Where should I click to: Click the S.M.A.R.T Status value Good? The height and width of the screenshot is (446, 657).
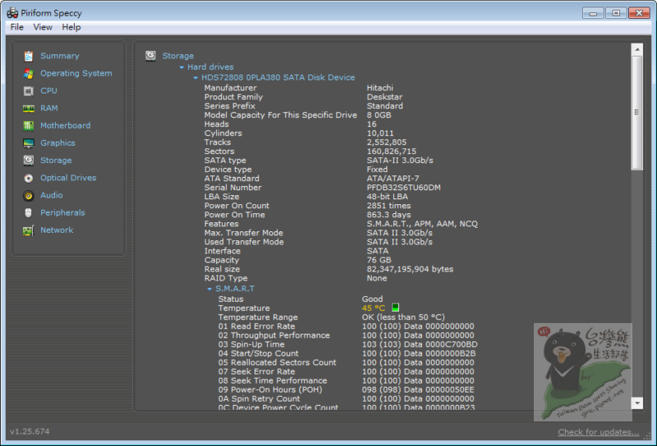[372, 299]
